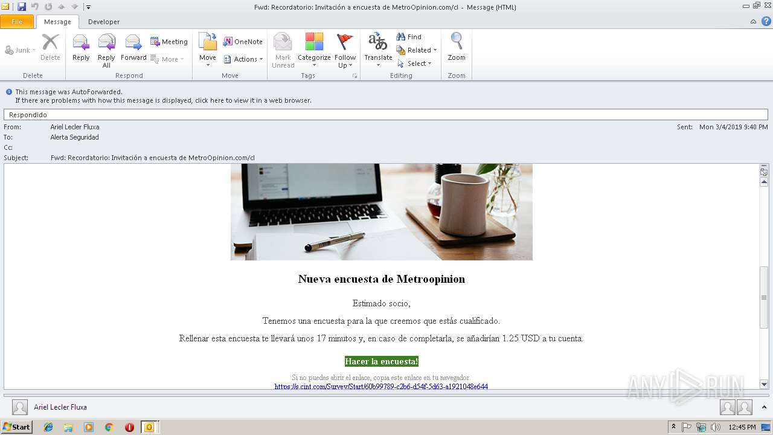Click the Hacer la encuesta! button
773x435 pixels.
[x=382, y=361]
